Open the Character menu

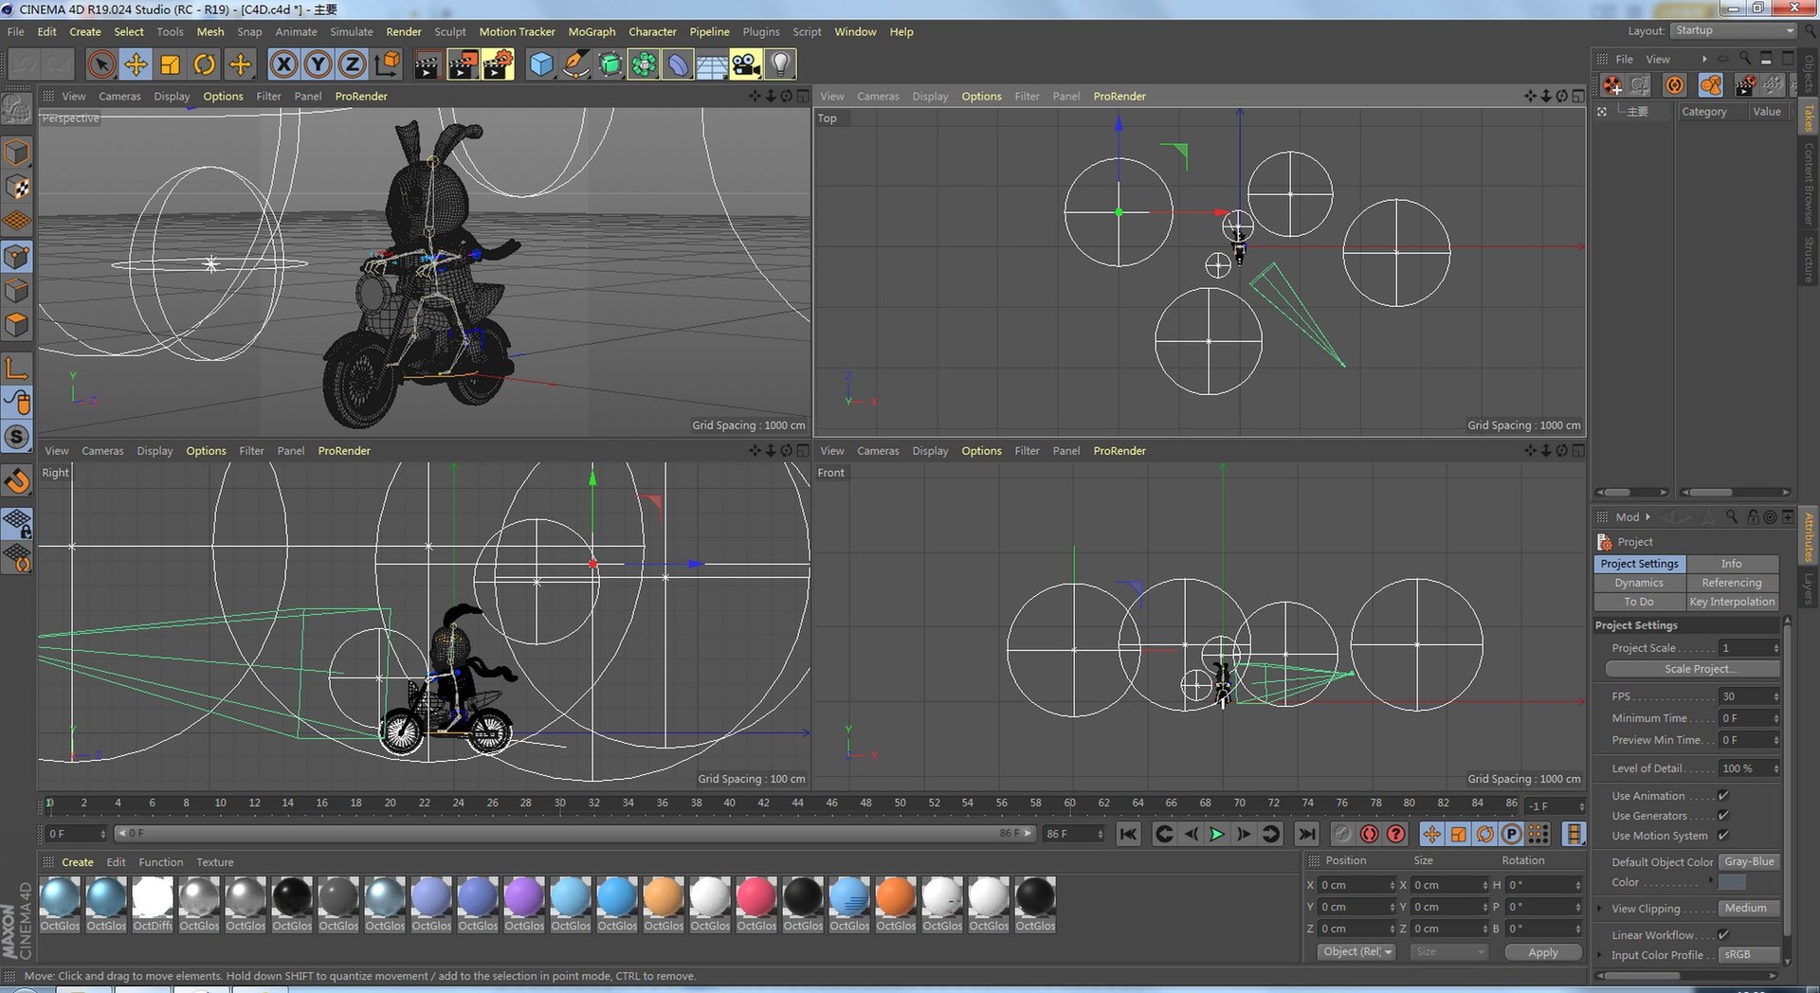point(652,31)
